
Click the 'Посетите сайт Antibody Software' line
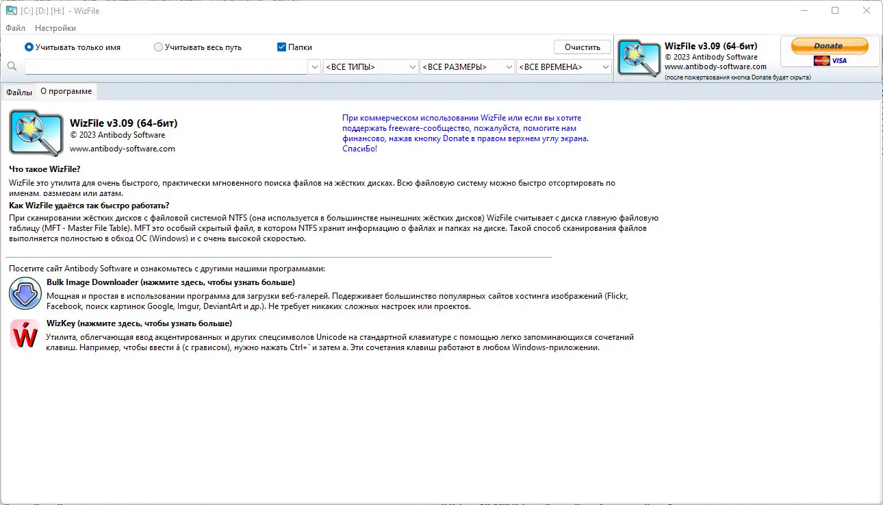167,269
